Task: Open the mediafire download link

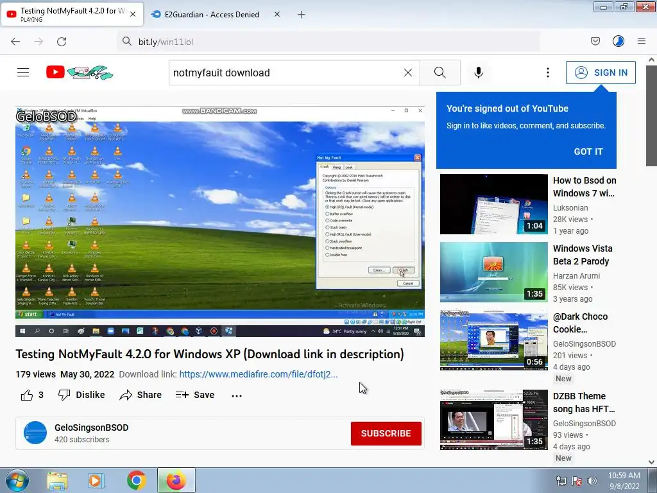Action: 258,374
